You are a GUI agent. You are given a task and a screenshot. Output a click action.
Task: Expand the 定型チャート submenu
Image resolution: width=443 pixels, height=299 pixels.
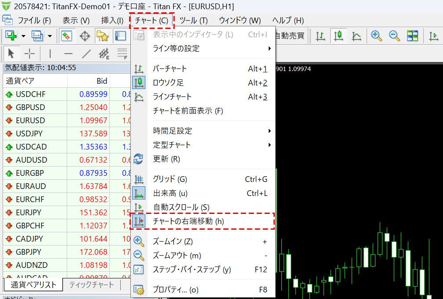coord(172,145)
